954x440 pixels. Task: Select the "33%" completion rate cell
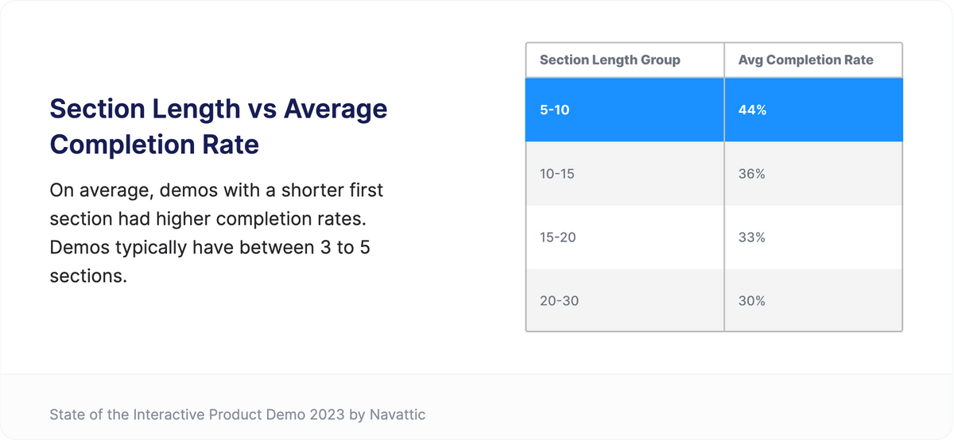point(752,237)
